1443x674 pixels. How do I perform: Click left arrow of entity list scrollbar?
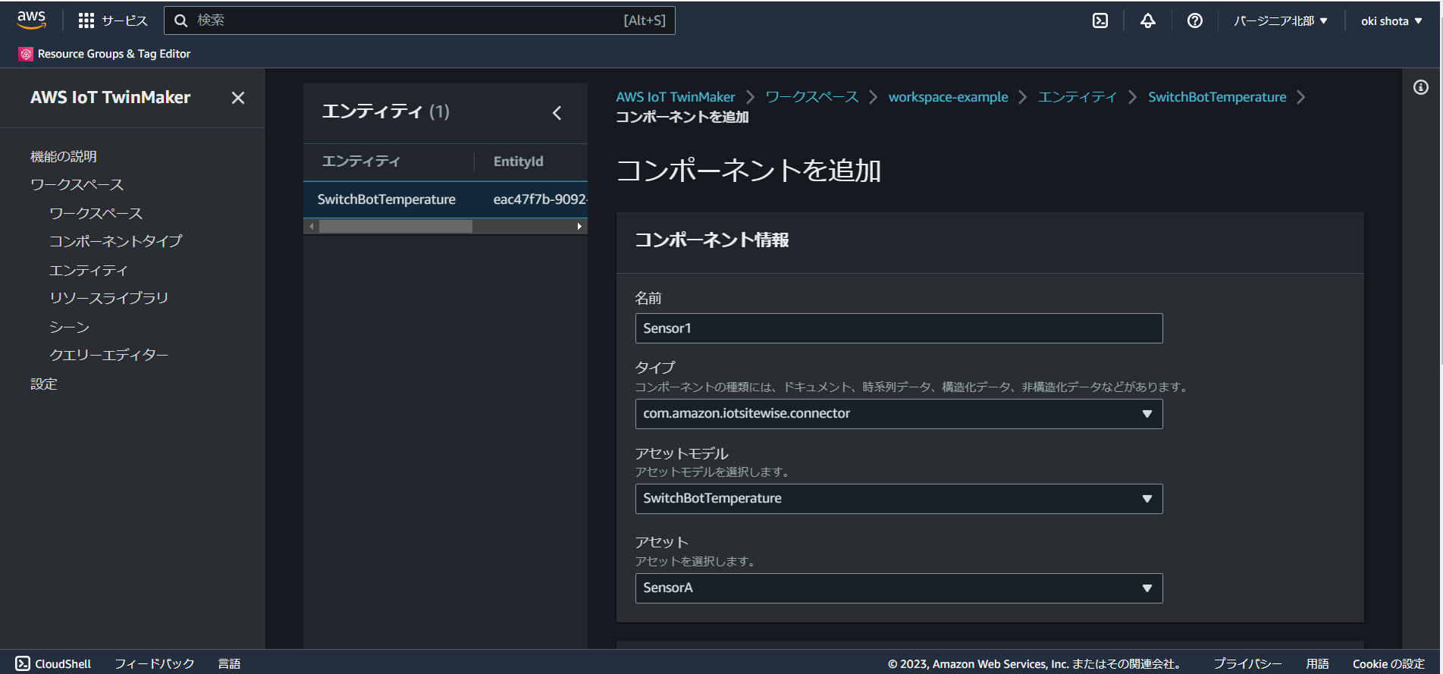(311, 227)
